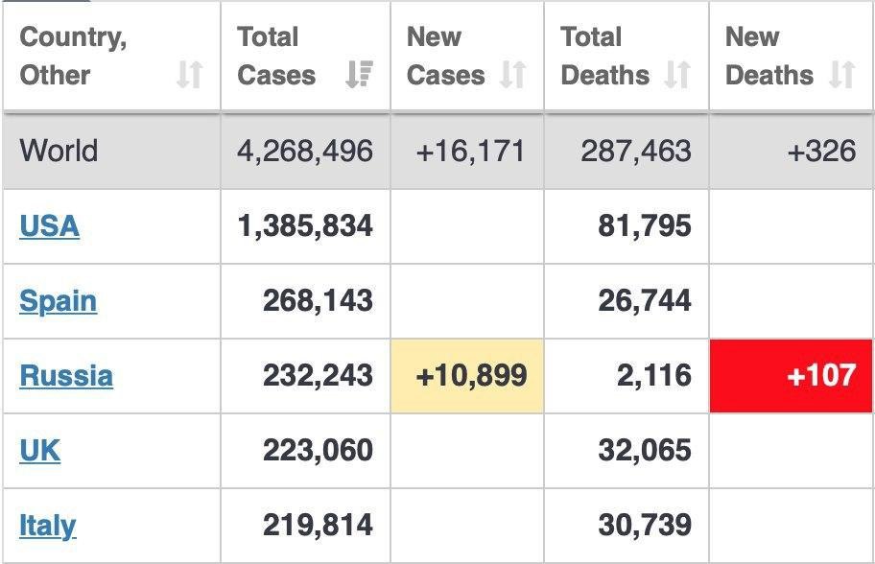Click the Total Deaths sort arrows icon

[x=677, y=75]
